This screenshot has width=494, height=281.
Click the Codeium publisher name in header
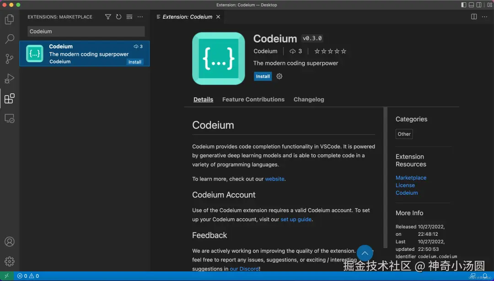265,51
